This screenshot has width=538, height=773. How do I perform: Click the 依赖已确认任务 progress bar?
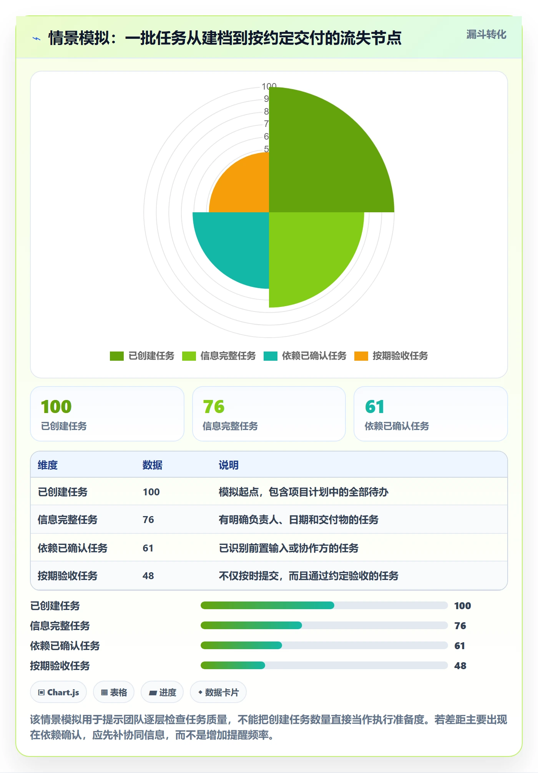tap(324, 645)
